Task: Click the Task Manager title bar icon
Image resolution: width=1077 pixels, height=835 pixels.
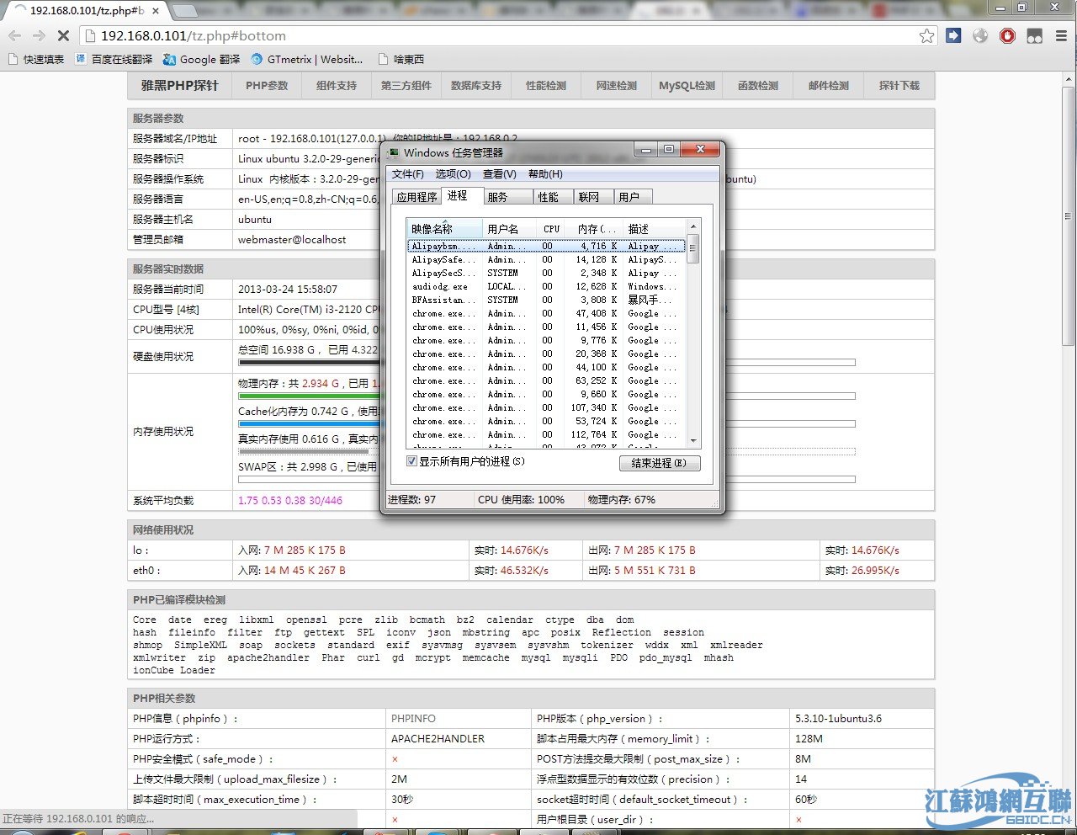Action: [x=394, y=152]
